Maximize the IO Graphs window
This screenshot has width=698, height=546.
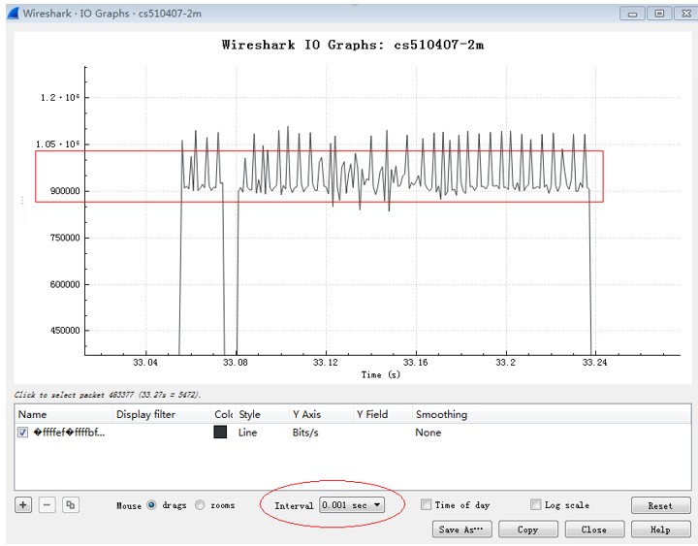pyautogui.click(x=660, y=14)
